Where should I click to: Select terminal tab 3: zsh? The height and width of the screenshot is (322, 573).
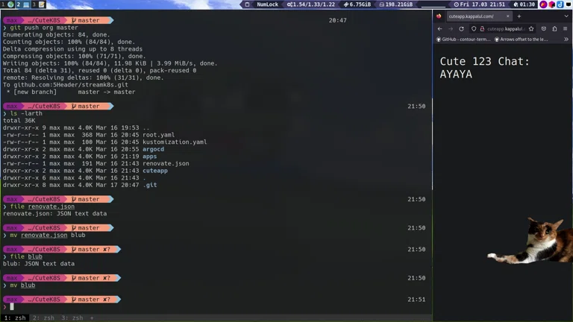click(x=72, y=318)
